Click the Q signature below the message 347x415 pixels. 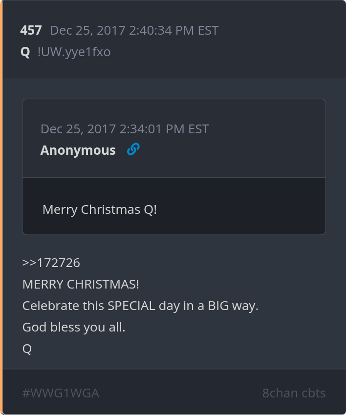27,349
